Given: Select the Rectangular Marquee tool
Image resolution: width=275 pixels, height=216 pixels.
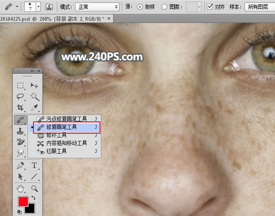Looking at the screenshot, I should 20,86.
